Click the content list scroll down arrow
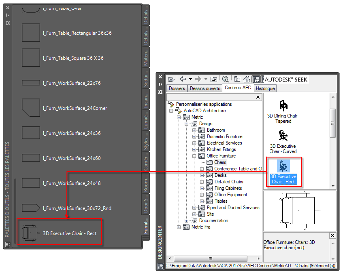The image size is (343, 275). pyautogui.click(x=333, y=186)
